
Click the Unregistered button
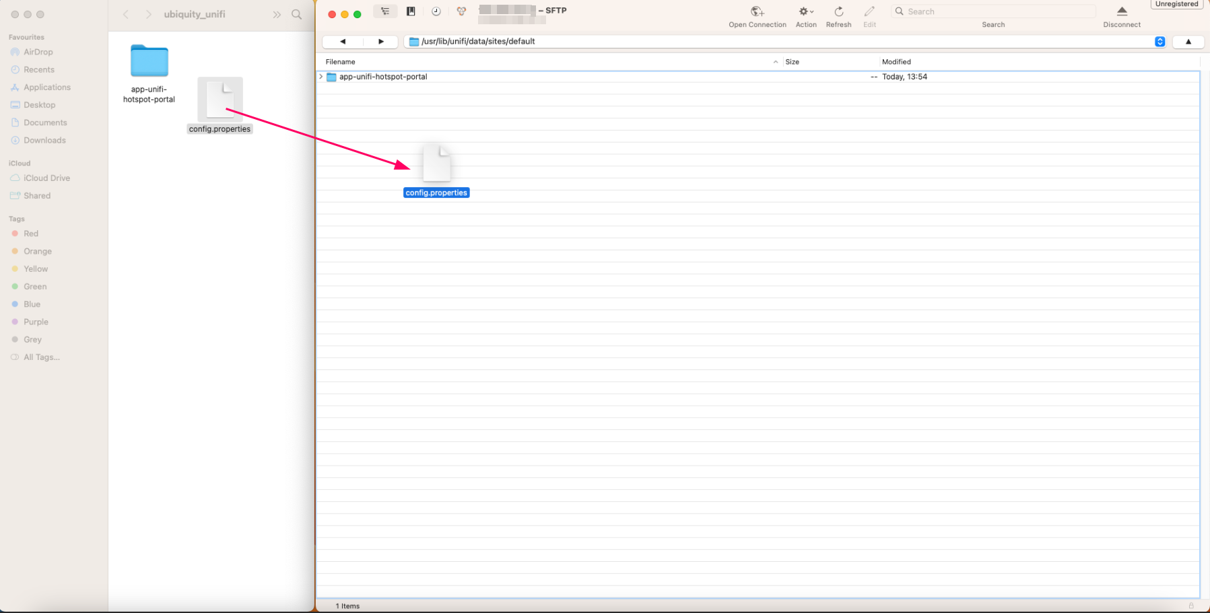pos(1176,4)
